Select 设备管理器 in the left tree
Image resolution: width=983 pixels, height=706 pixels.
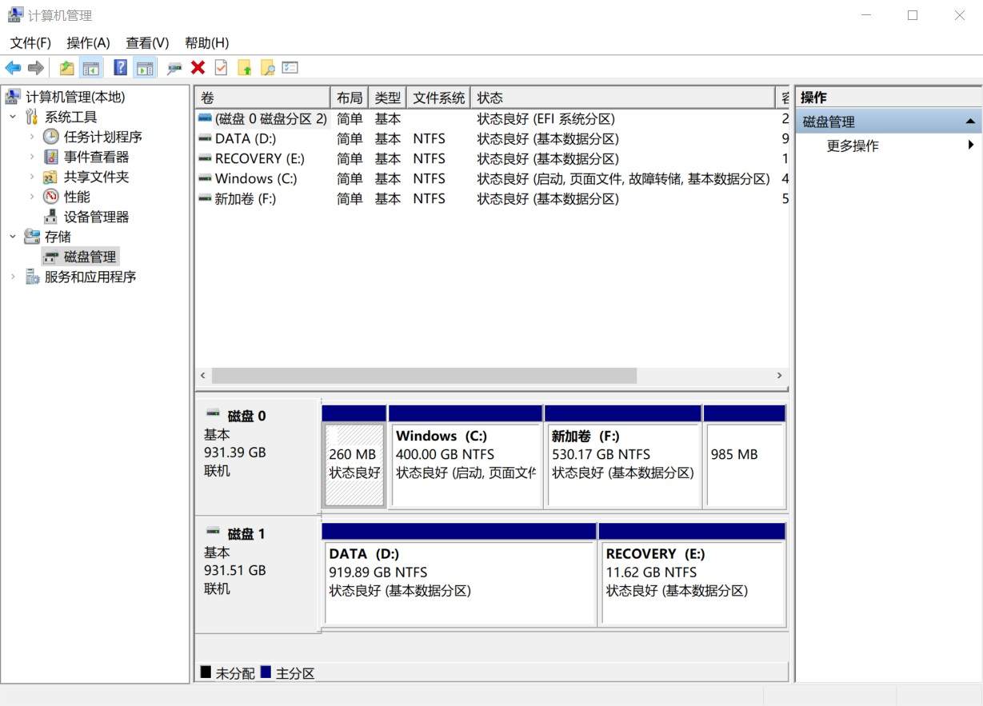tap(96, 217)
